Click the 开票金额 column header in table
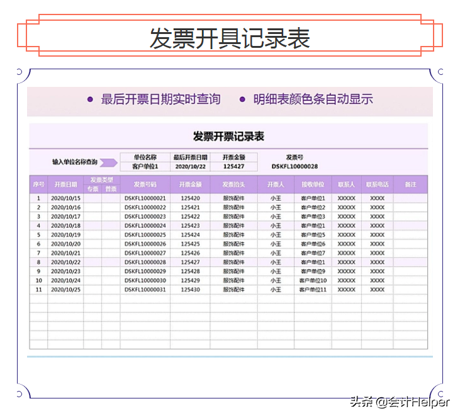Image resolution: width=460 pixels, height=418 pixels. click(191, 184)
